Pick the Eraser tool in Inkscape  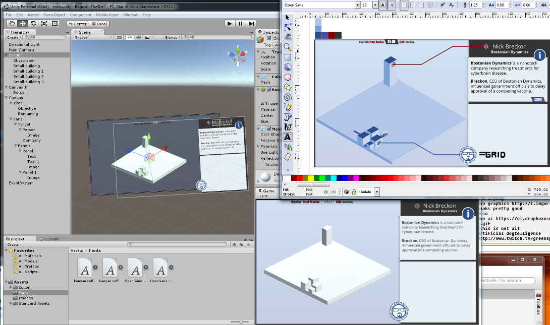click(288, 157)
